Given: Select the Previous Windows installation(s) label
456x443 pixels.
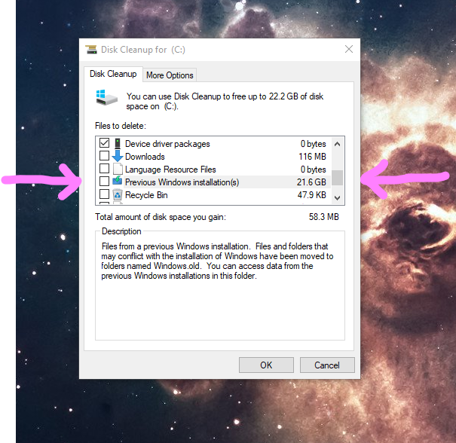Looking at the screenshot, I should (x=182, y=182).
